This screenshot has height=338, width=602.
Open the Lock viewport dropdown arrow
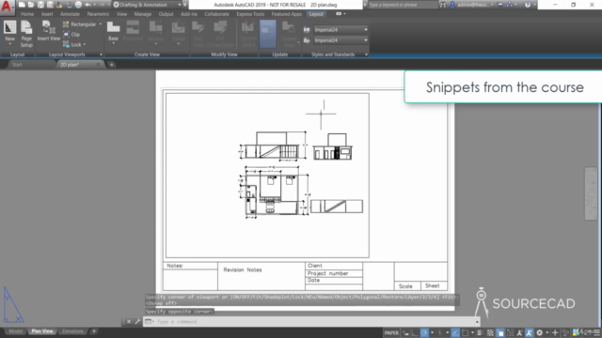pyautogui.click(x=85, y=44)
